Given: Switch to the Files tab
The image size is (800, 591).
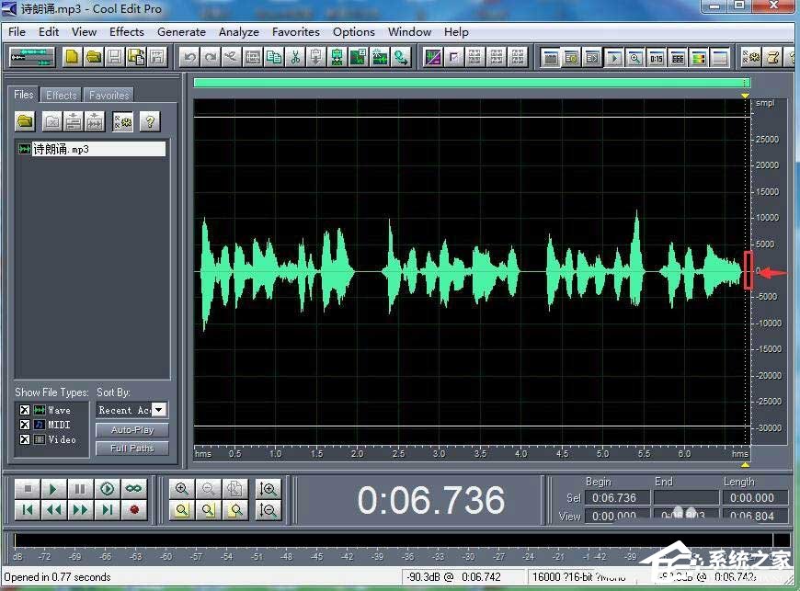Looking at the screenshot, I should point(24,95).
